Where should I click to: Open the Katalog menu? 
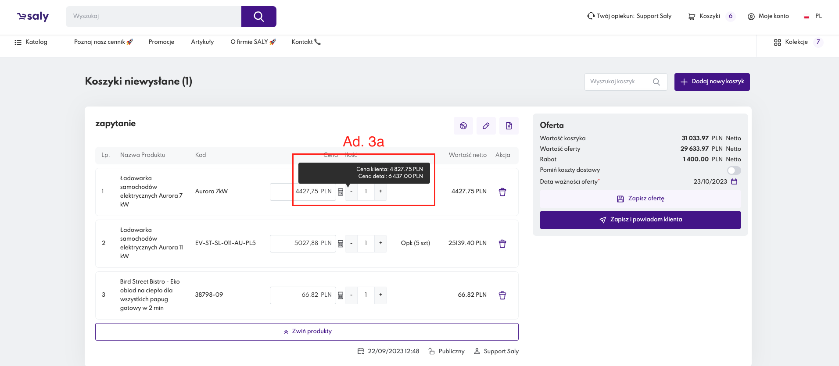pyautogui.click(x=31, y=42)
